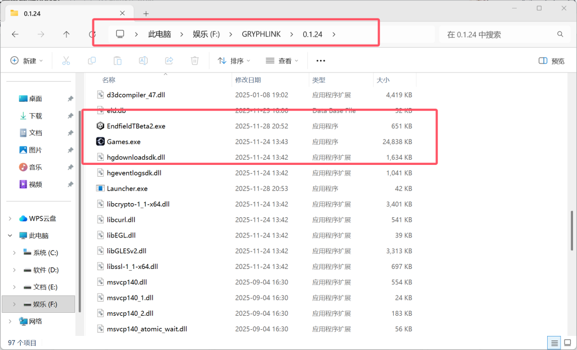Click the Paste icon on the toolbar
This screenshot has height=350, width=577.
pyautogui.click(x=117, y=61)
